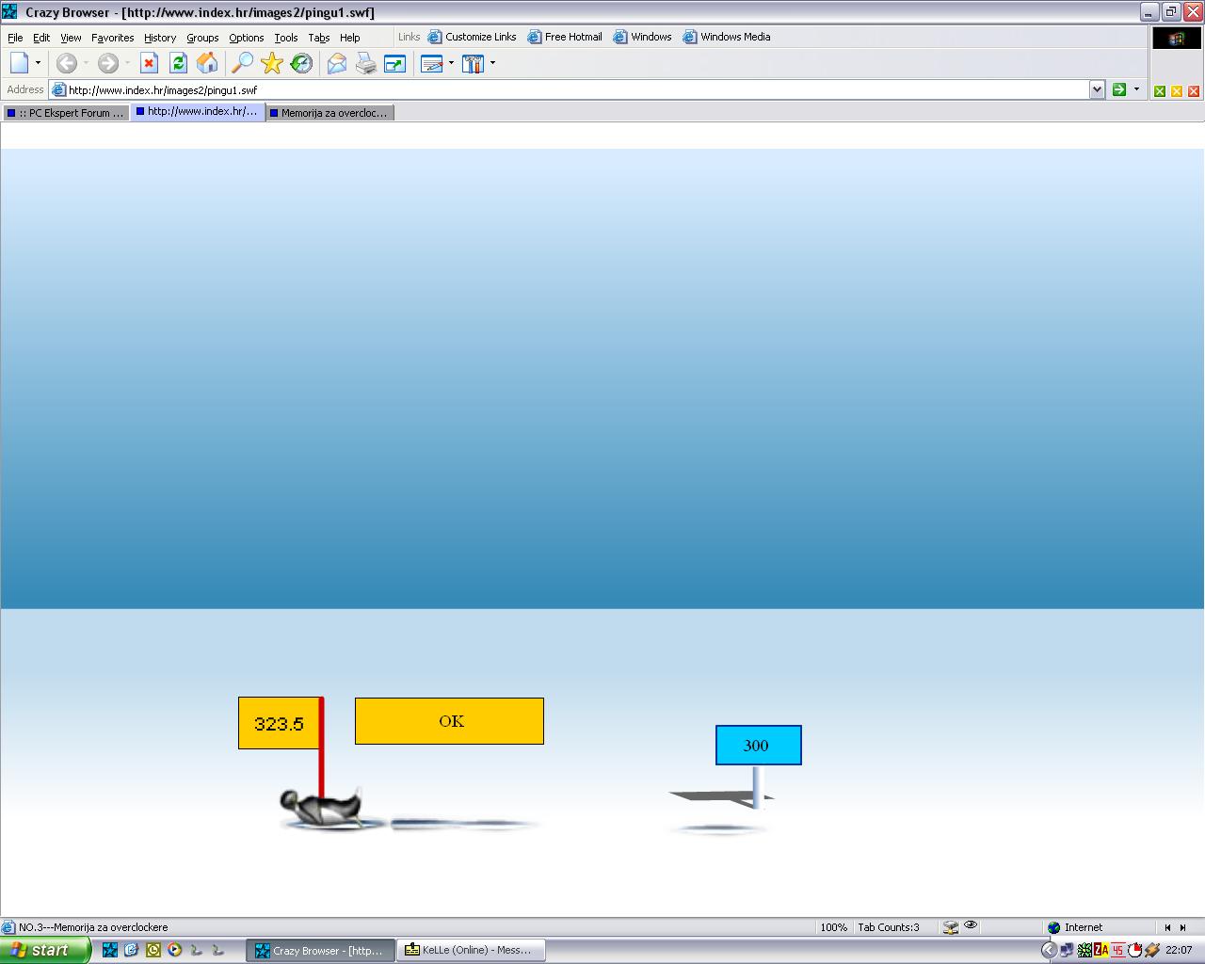Expand the tools icon dropdown arrow

click(x=492, y=63)
